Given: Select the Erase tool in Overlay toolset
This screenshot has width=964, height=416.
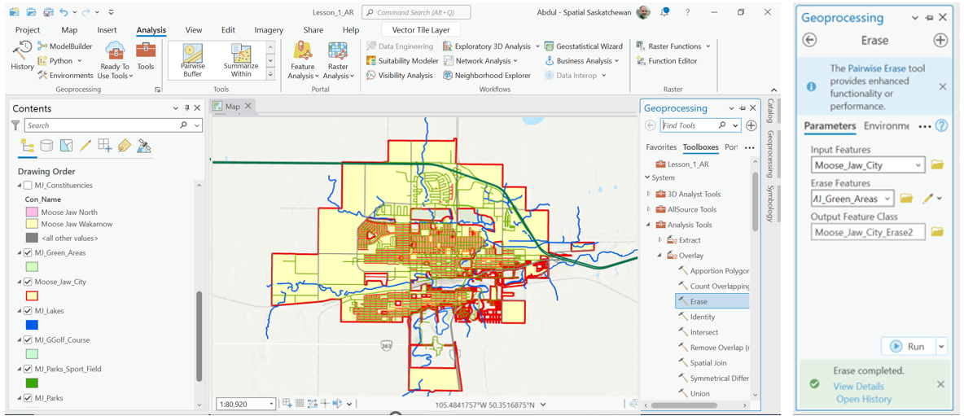Looking at the screenshot, I should 699,301.
